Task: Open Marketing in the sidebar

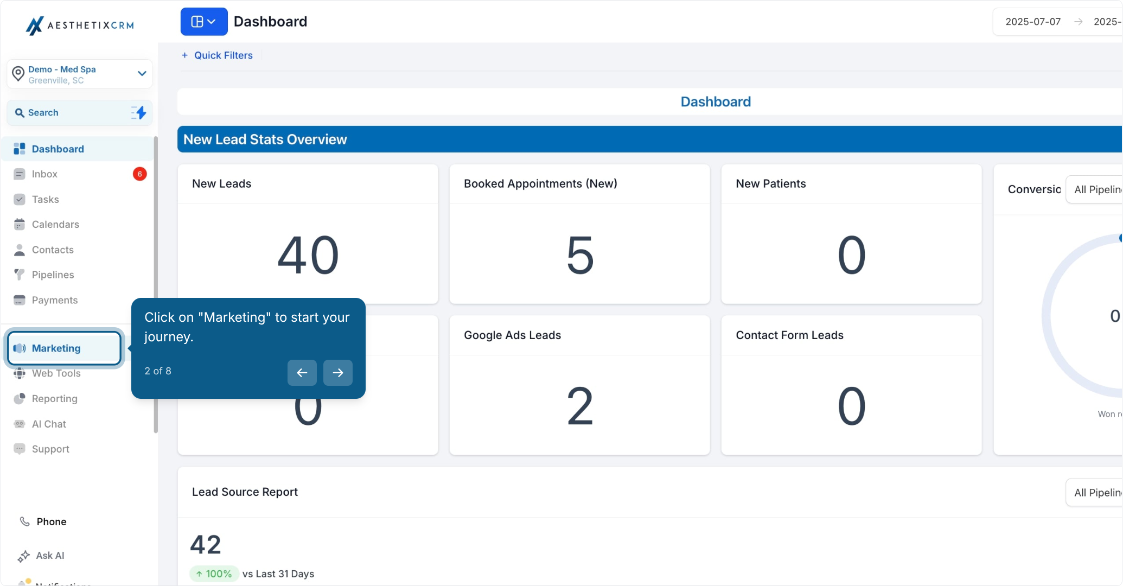Action: 65,348
